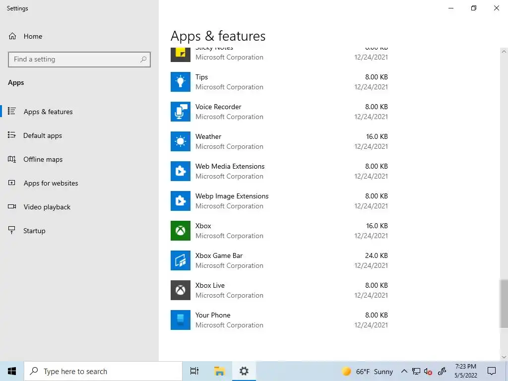Open the Windows Start menu
508x381 pixels.
tap(12, 371)
